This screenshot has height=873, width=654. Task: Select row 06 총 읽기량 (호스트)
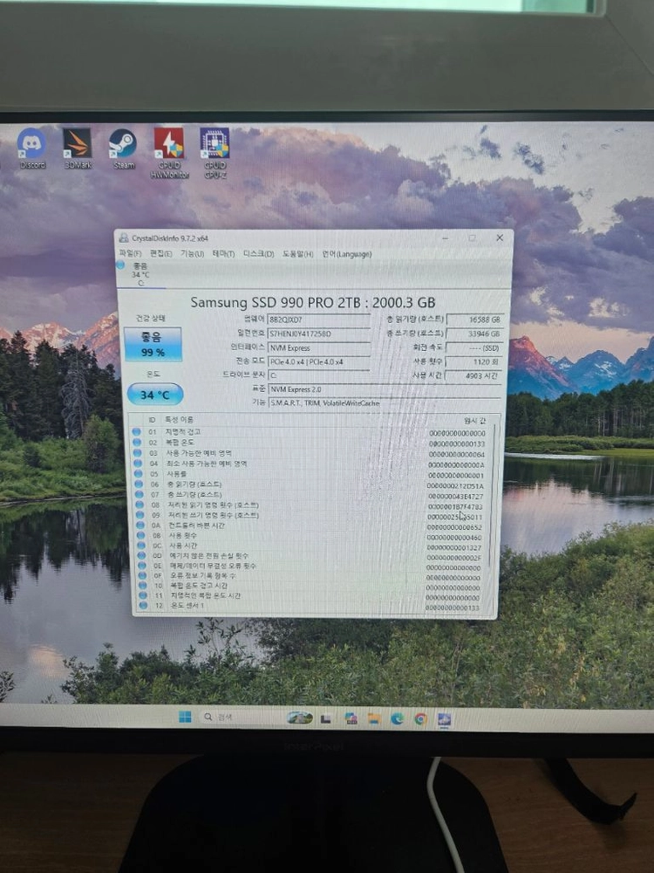coord(310,485)
